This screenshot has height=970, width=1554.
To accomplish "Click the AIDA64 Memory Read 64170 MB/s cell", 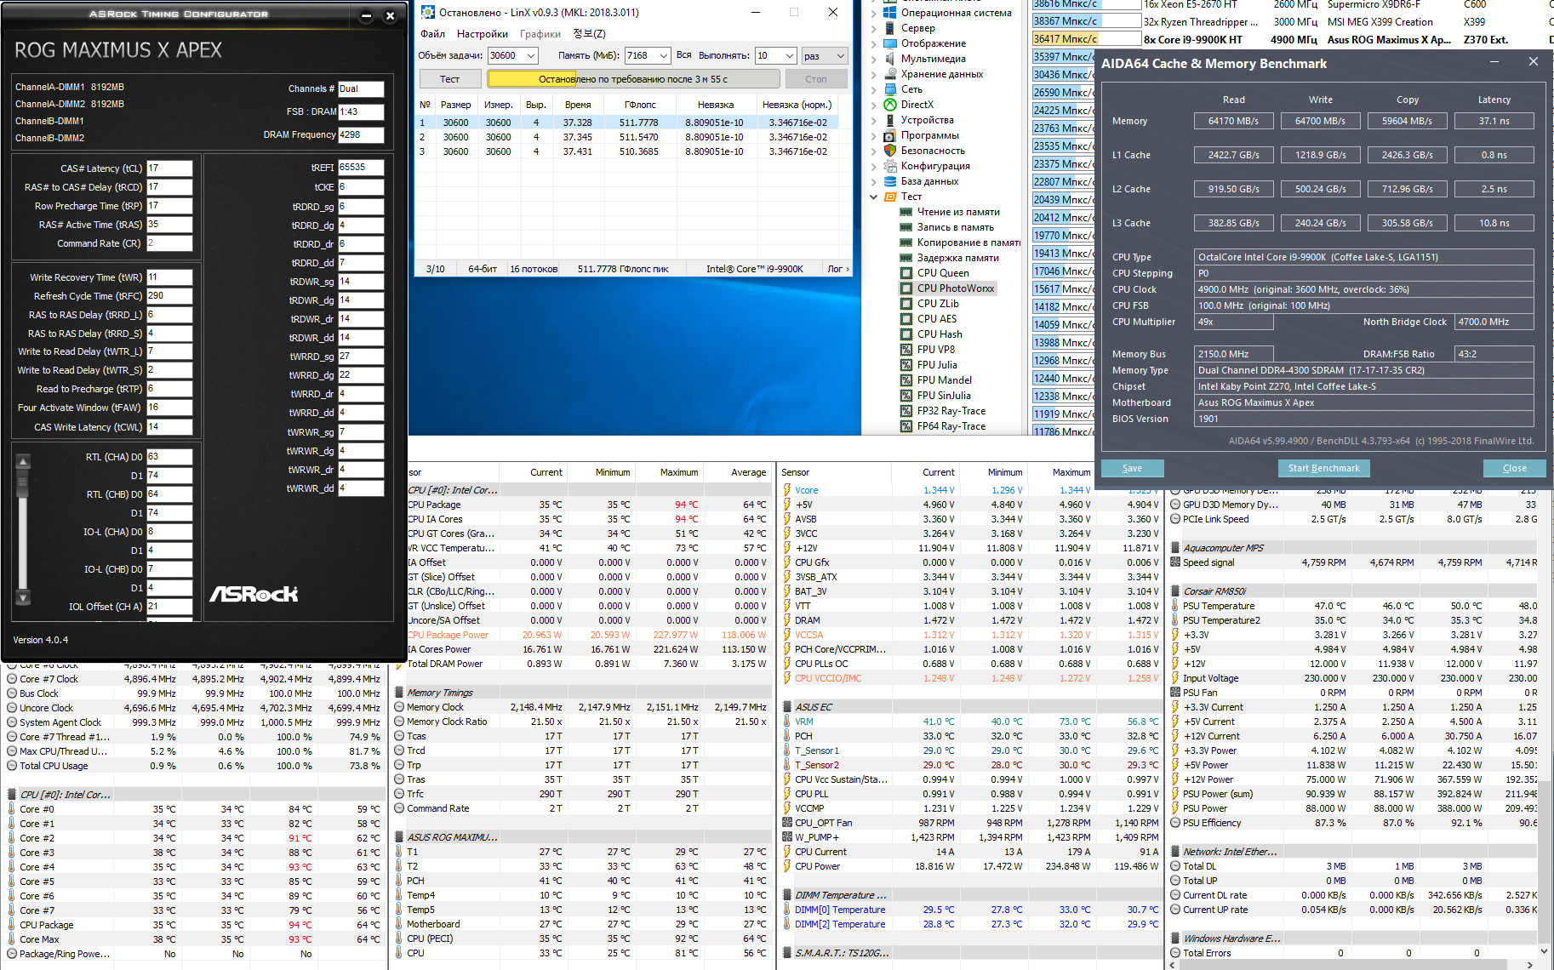I will (1233, 121).
